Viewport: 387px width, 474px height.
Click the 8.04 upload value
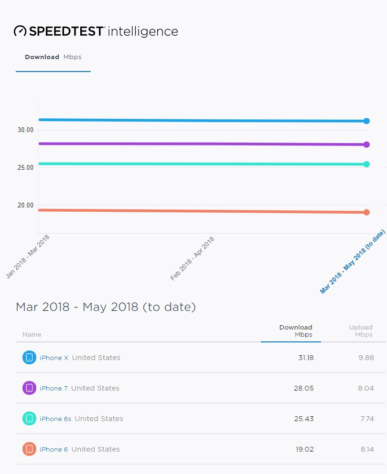tap(366, 388)
